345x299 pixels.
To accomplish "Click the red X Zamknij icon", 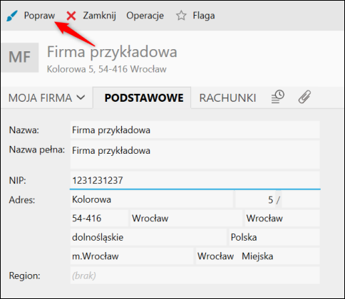I will tap(71, 16).
